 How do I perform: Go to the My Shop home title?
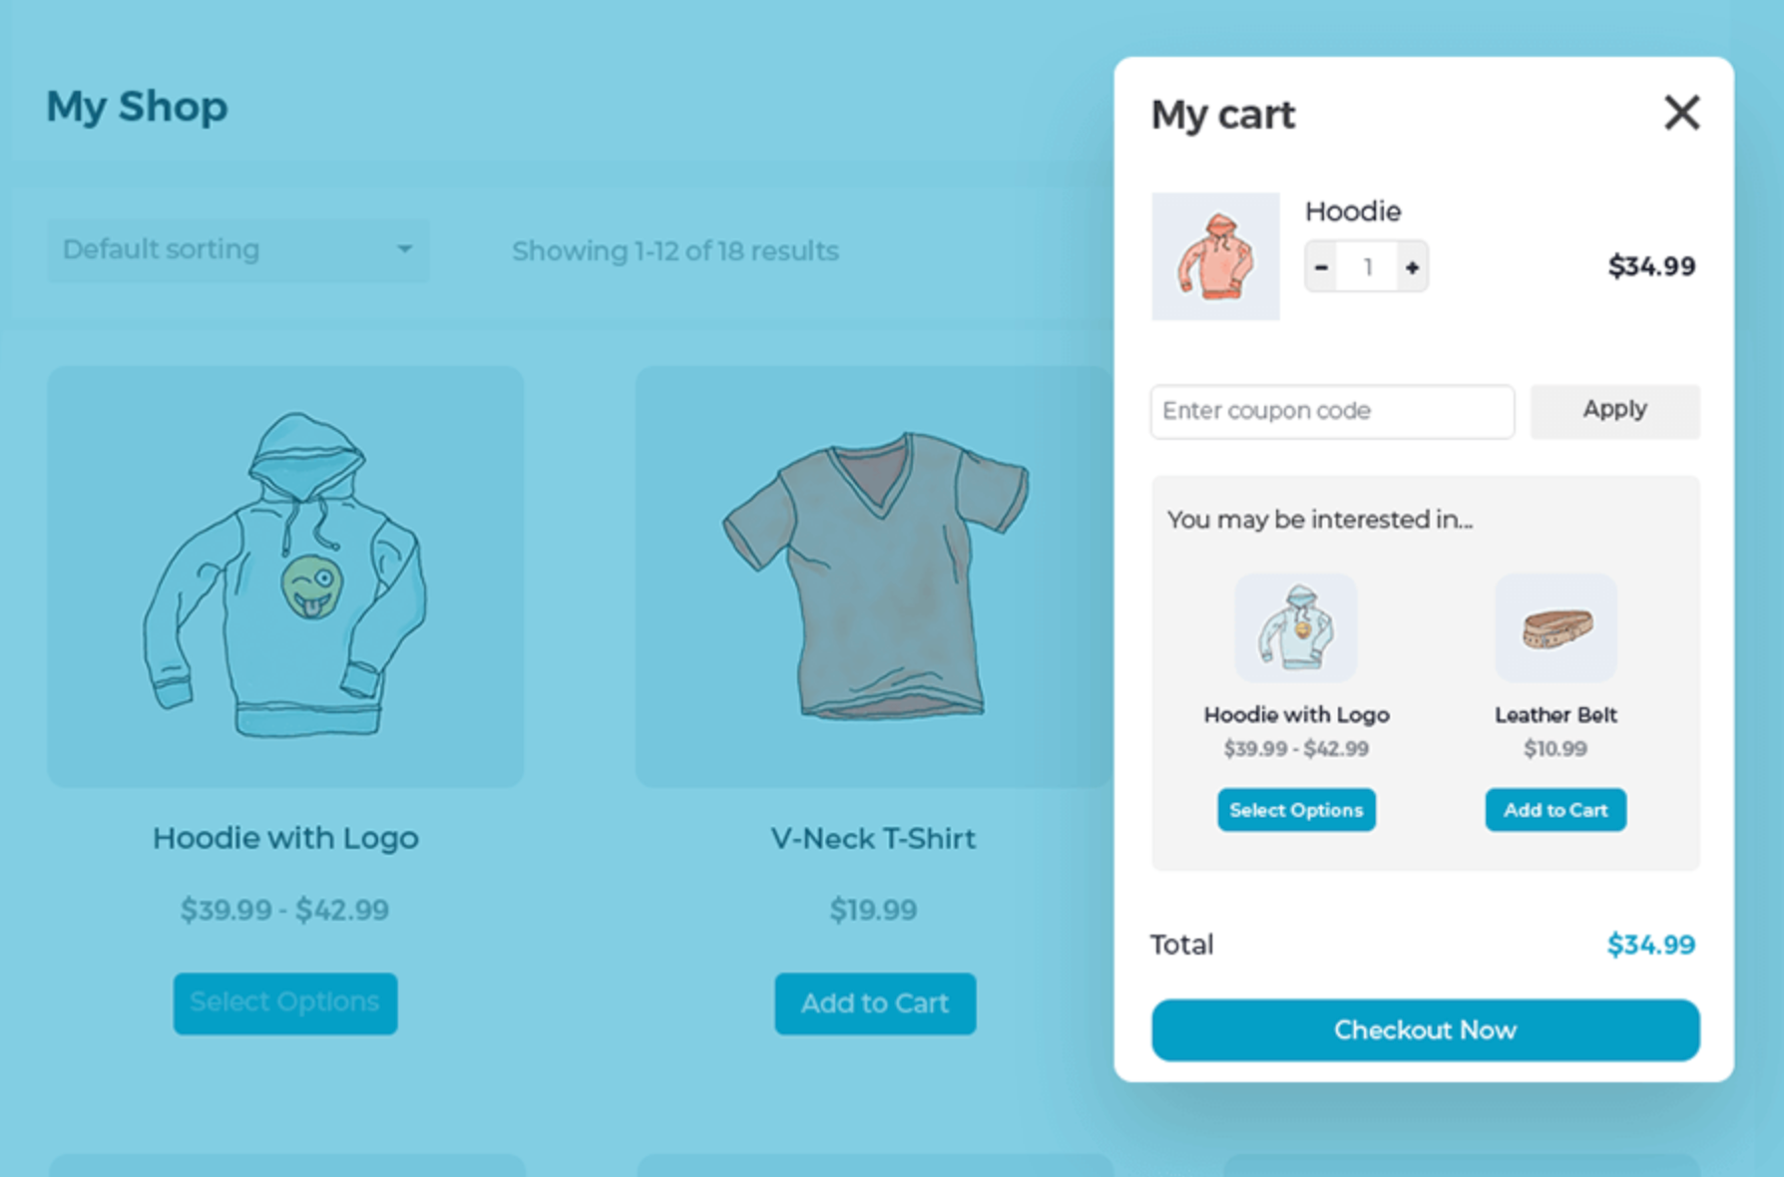coord(137,107)
